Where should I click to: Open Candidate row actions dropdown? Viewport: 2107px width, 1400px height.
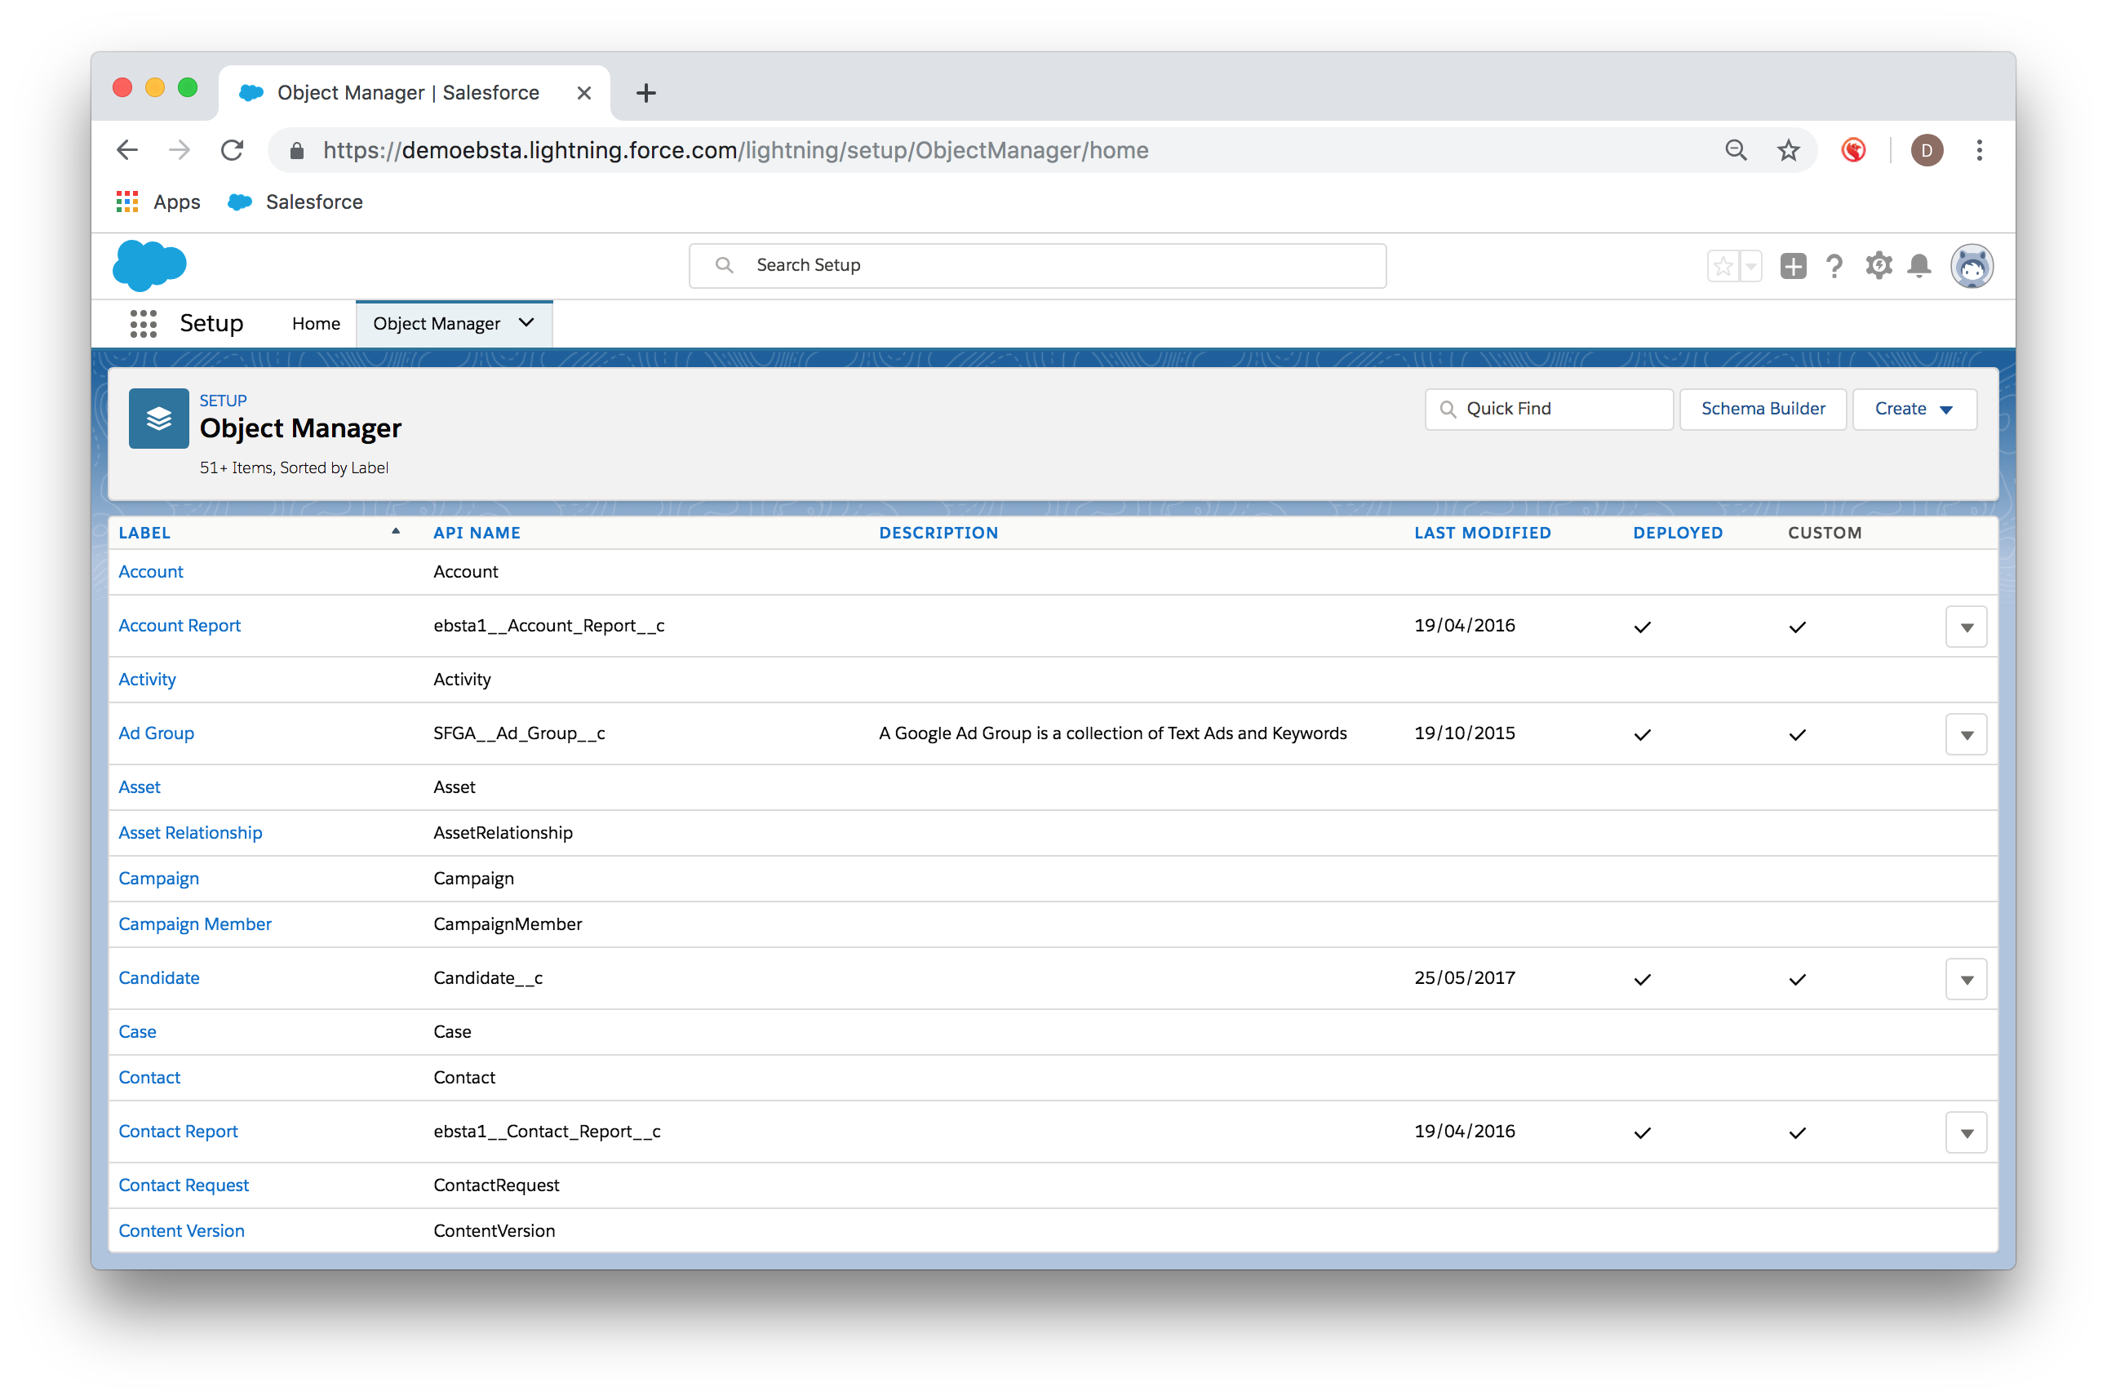point(1965,980)
